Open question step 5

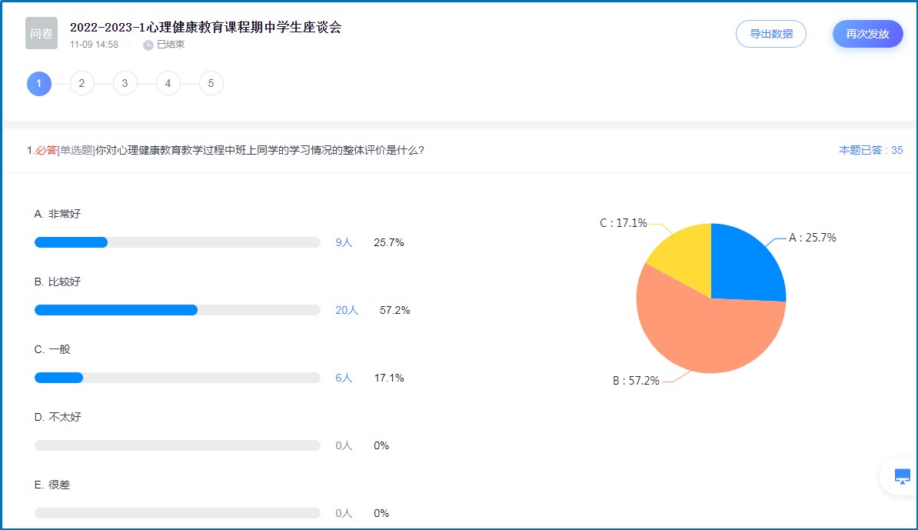[211, 83]
